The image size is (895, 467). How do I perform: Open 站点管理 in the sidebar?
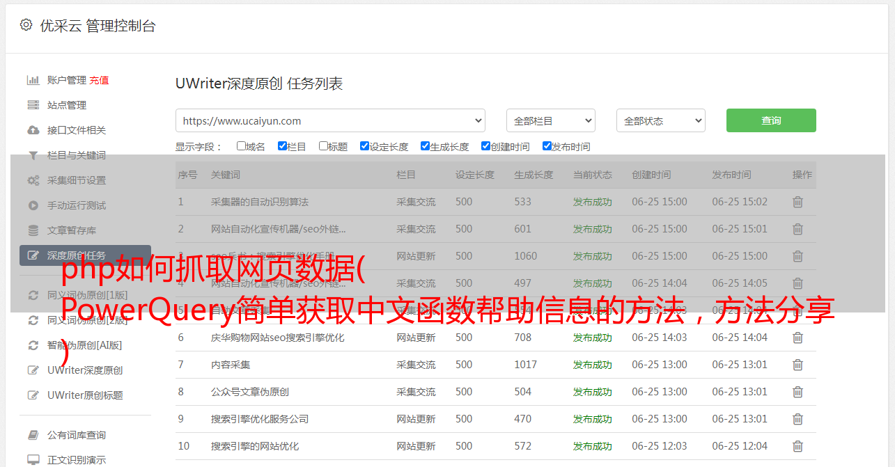tap(67, 105)
